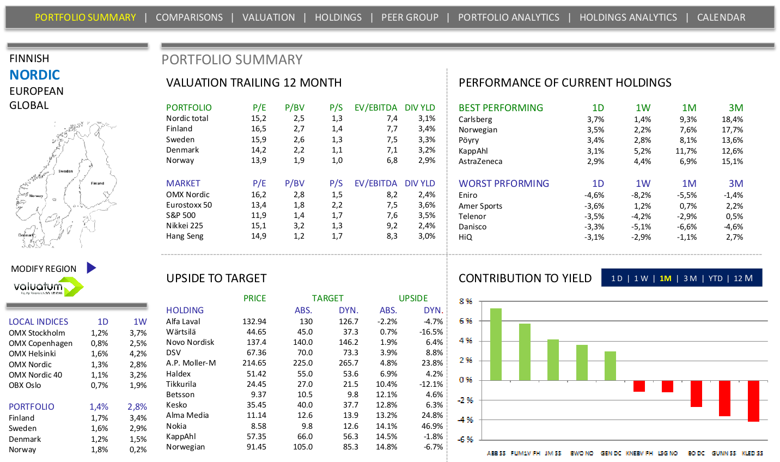The height and width of the screenshot is (462, 780).
Task: Click OMX Stockholm index row
Action: click(x=78, y=333)
